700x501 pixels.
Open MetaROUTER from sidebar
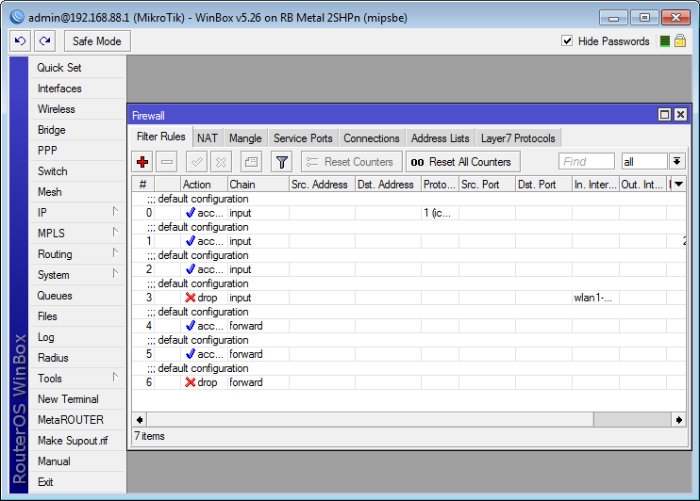click(77, 420)
